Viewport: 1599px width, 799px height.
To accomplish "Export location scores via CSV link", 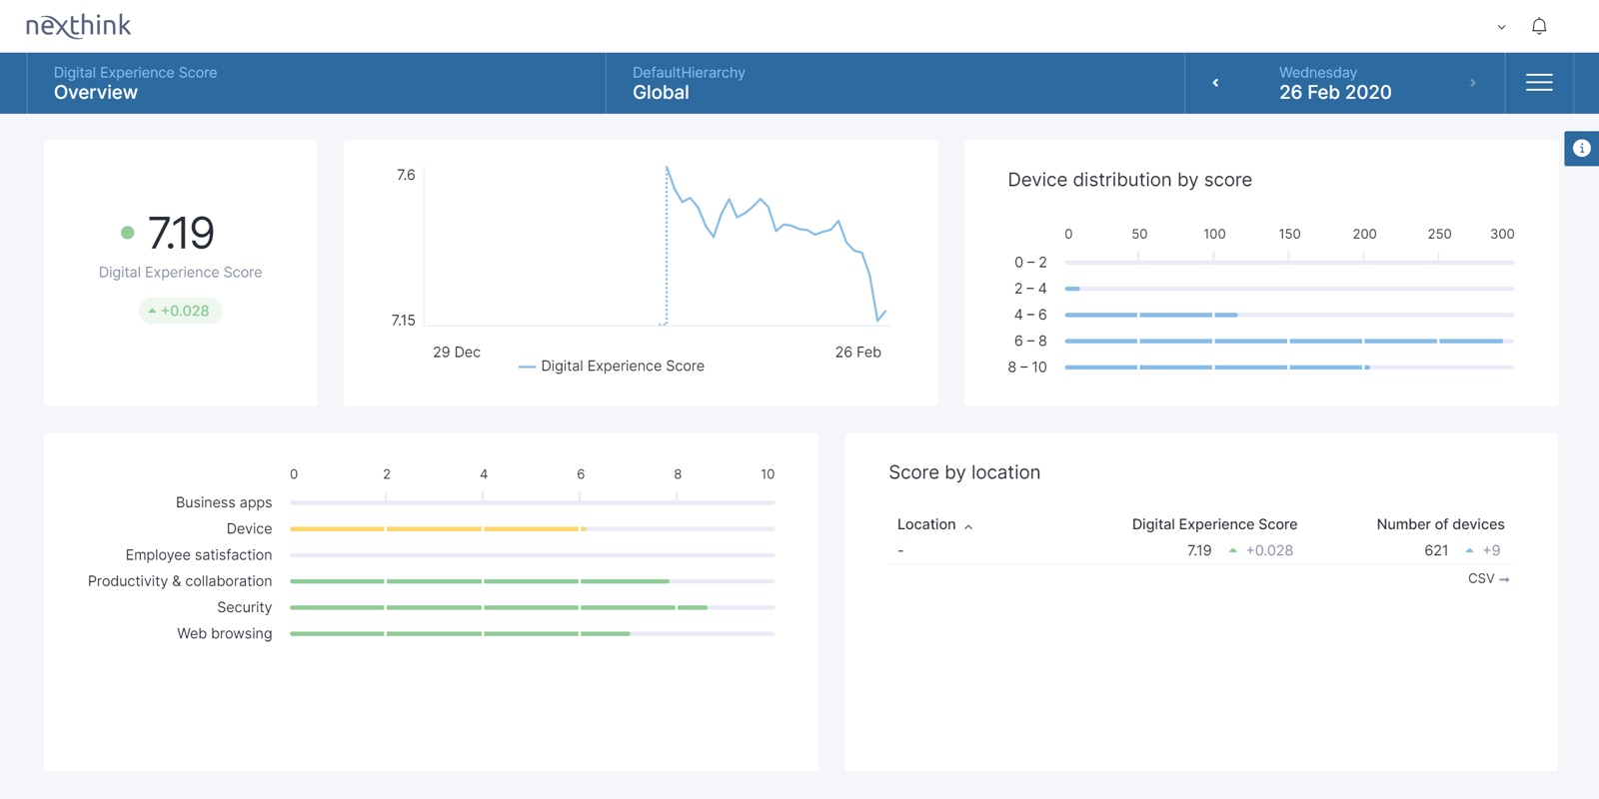I will coord(1488,579).
